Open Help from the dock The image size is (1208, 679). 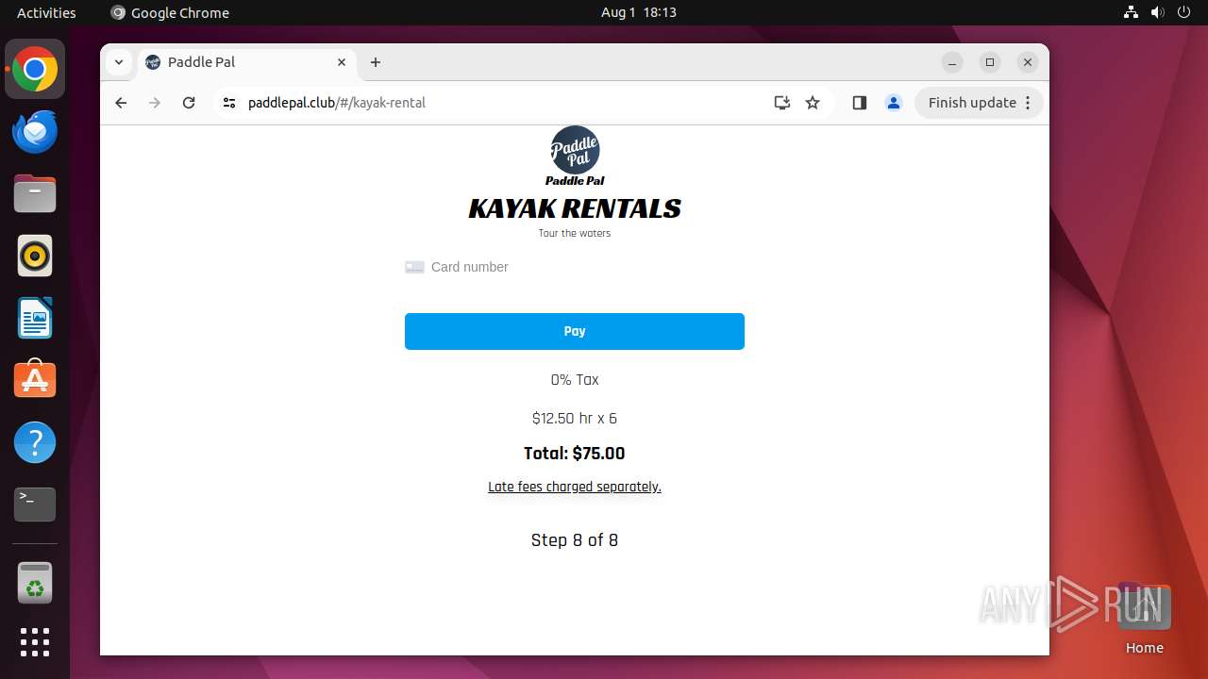35,442
